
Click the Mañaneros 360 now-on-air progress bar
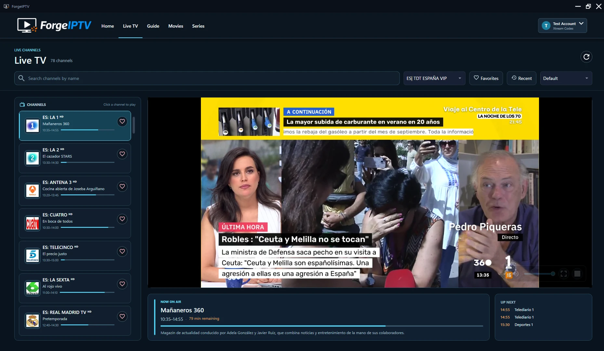(322, 326)
